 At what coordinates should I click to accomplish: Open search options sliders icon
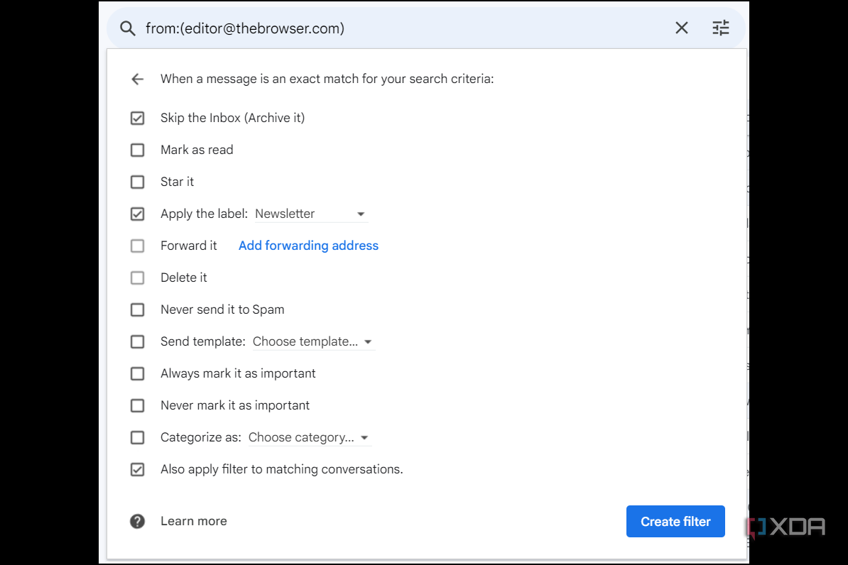point(720,28)
